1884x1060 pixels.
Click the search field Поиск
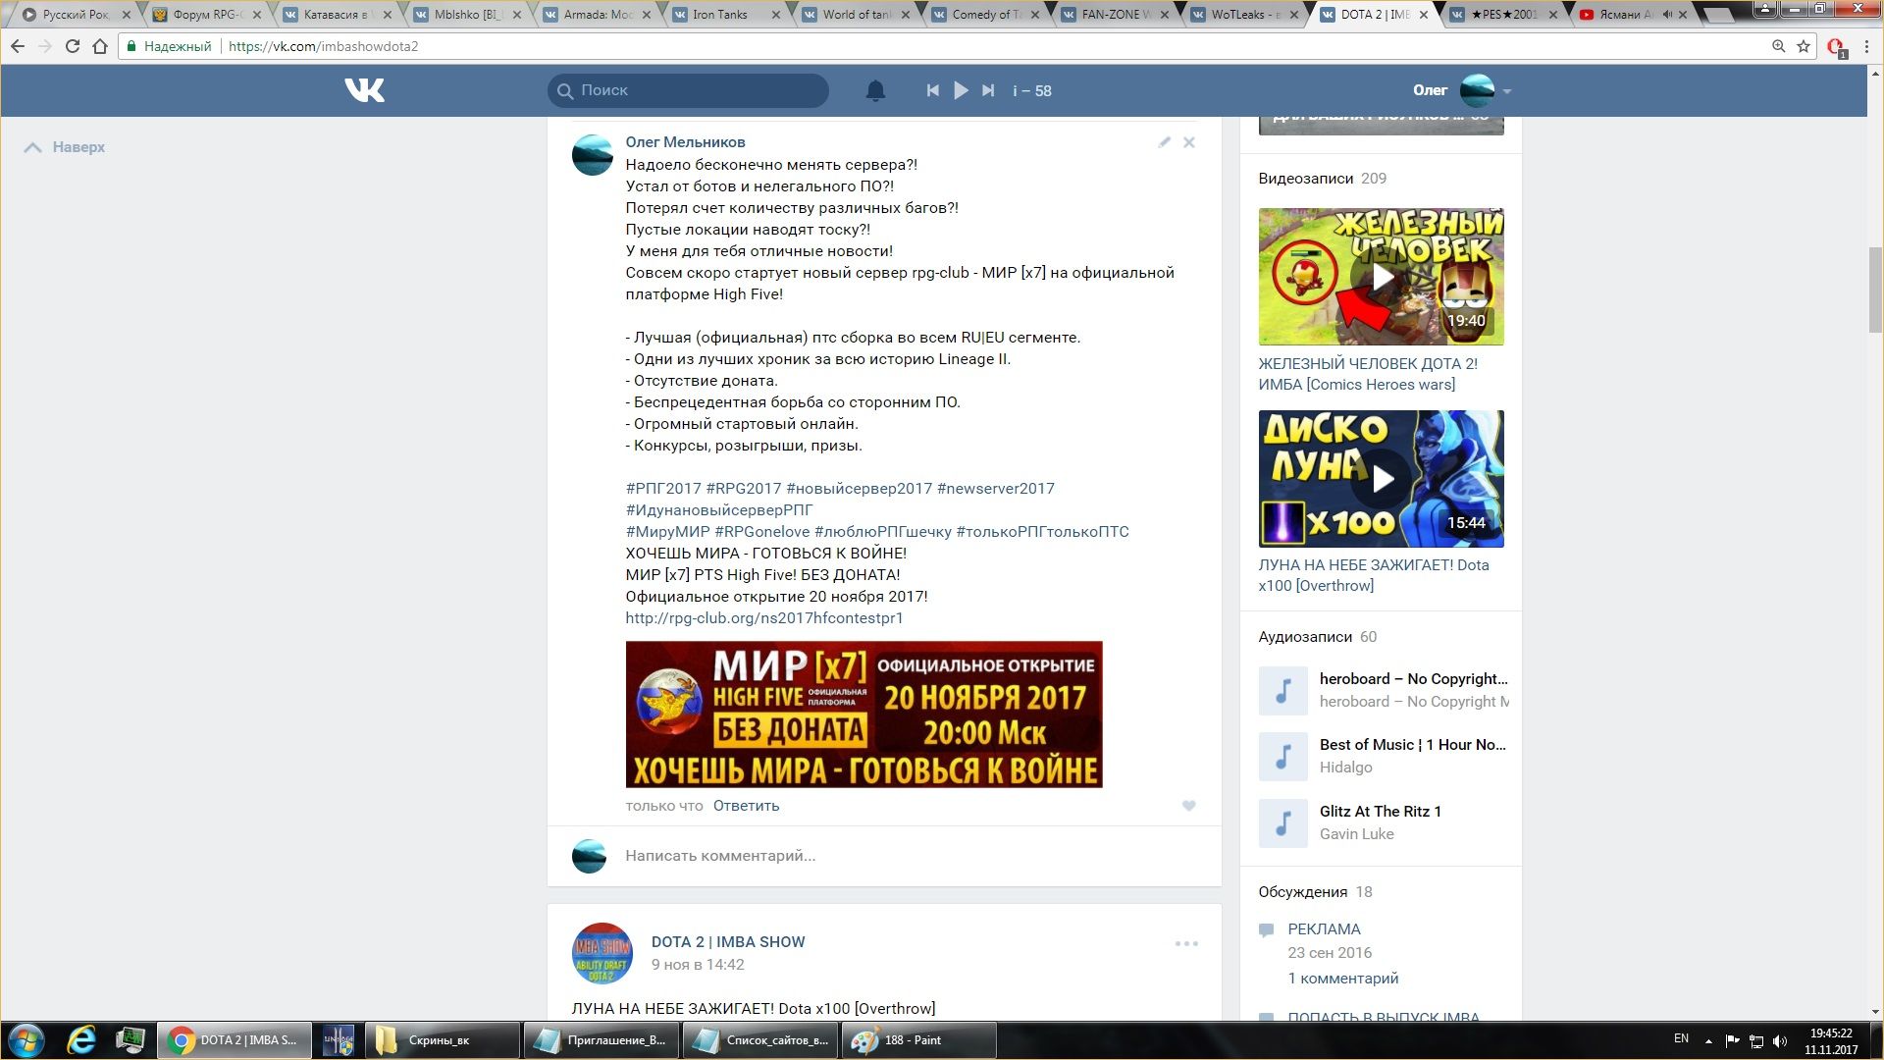[x=688, y=90]
